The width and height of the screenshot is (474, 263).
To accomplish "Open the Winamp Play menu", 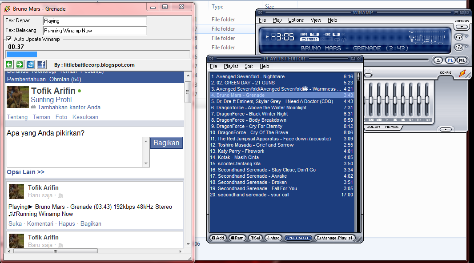I will 277,20.
